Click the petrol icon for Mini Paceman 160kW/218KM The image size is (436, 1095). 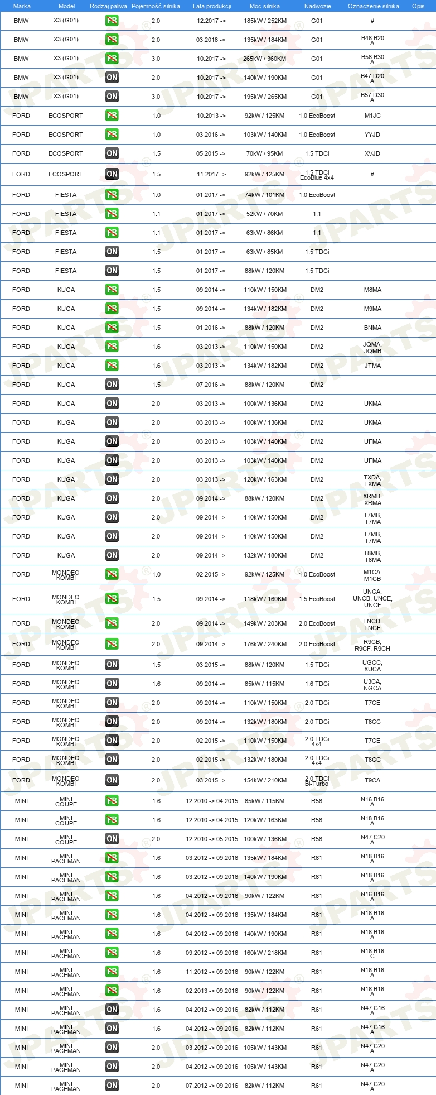pyautogui.click(x=112, y=953)
